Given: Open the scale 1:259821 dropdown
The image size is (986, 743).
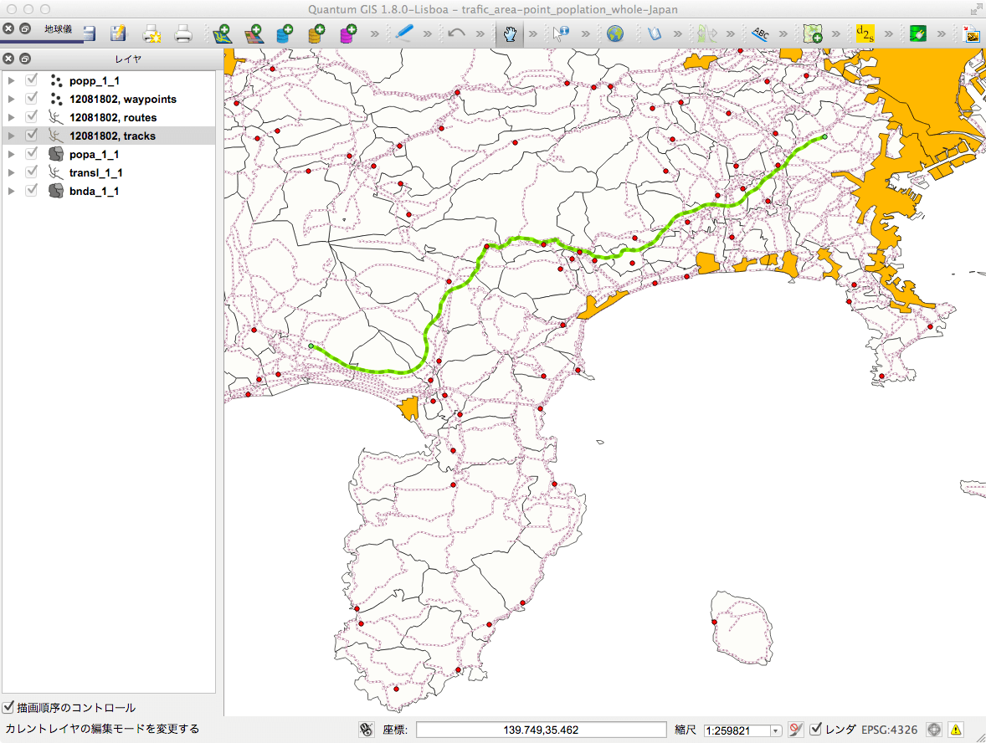Looking at the screenshot, I should click(x=775, y=730).
